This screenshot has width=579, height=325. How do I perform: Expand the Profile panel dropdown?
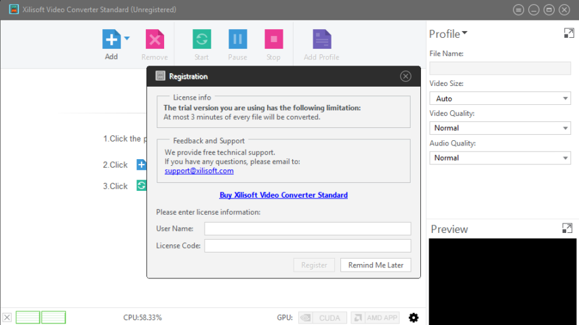pyautogui.click(x=464, y=33)
